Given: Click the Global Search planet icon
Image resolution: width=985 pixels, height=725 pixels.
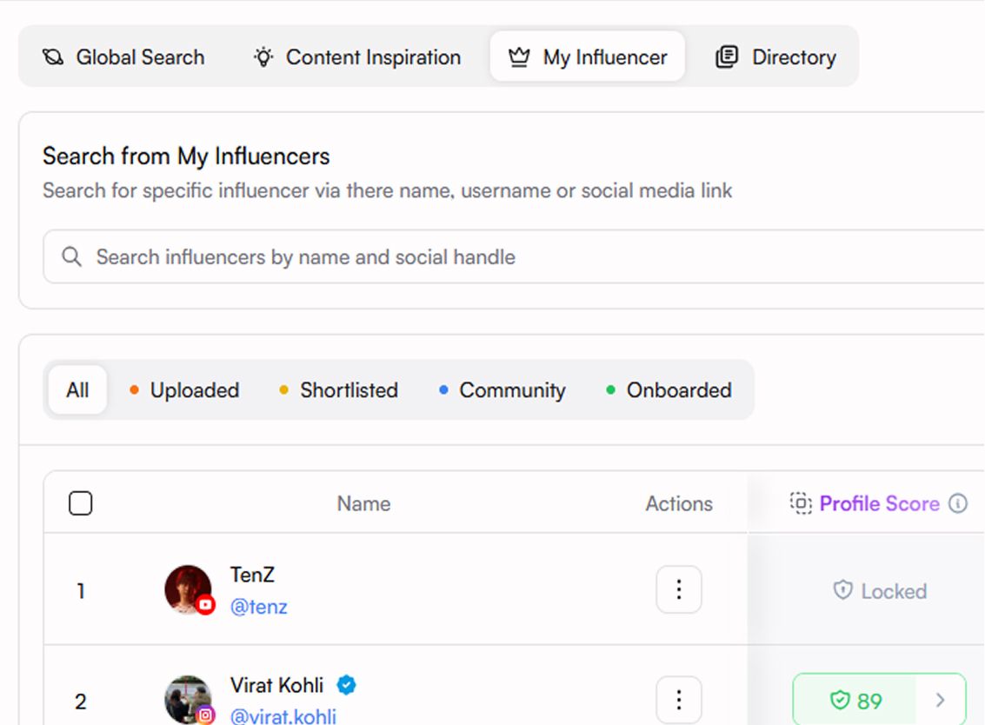Looking at the screenshot, I should click(53, 57).
